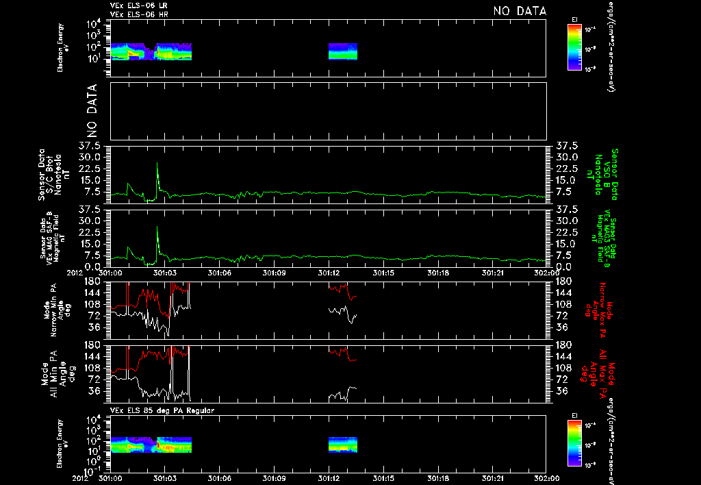Click the red 'Mode All Max PA Angle' label

[598, 373]
